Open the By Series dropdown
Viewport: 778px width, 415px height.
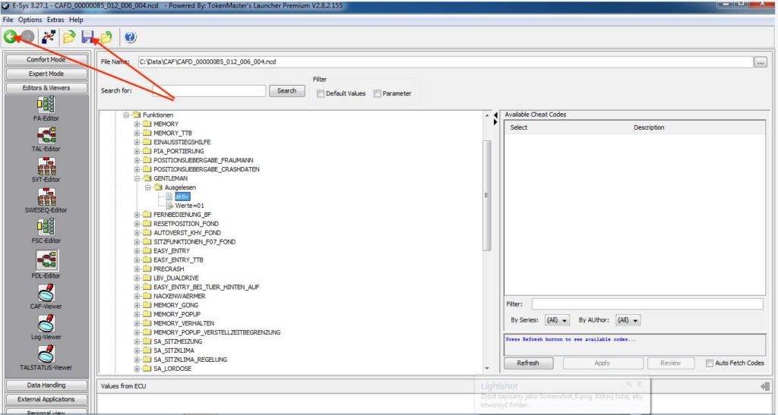[557, 320]
